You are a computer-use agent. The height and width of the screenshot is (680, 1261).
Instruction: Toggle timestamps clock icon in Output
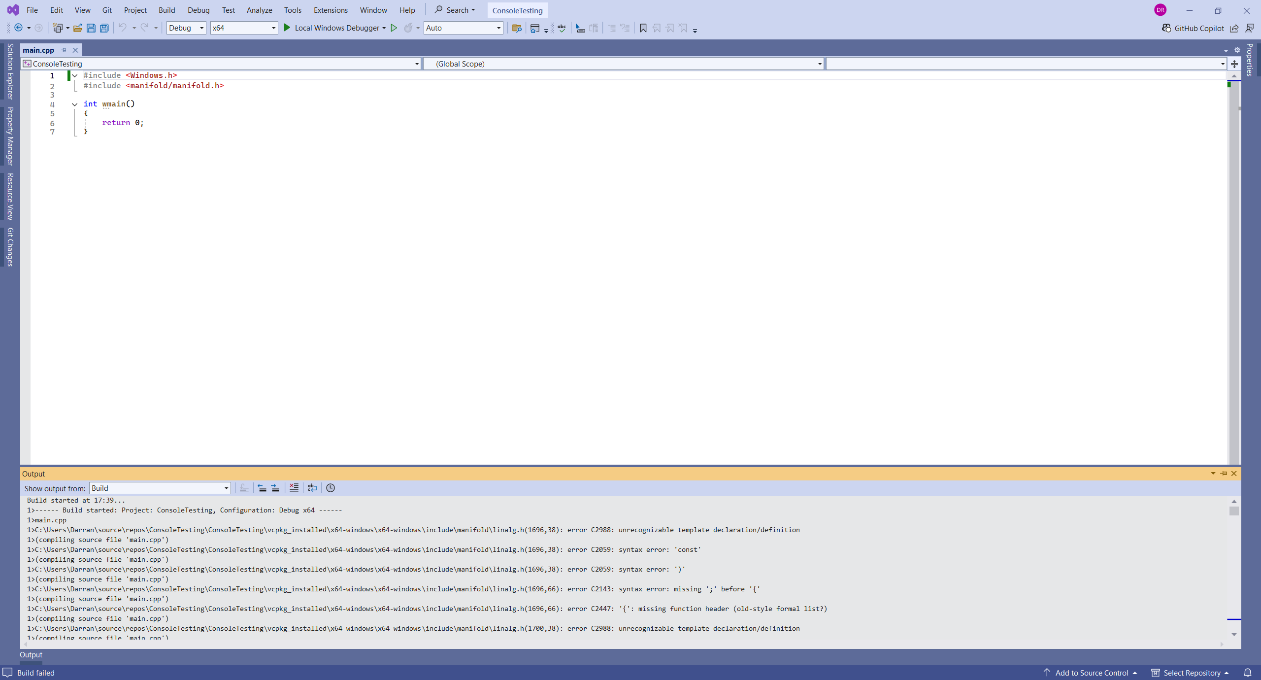(331, 488)
